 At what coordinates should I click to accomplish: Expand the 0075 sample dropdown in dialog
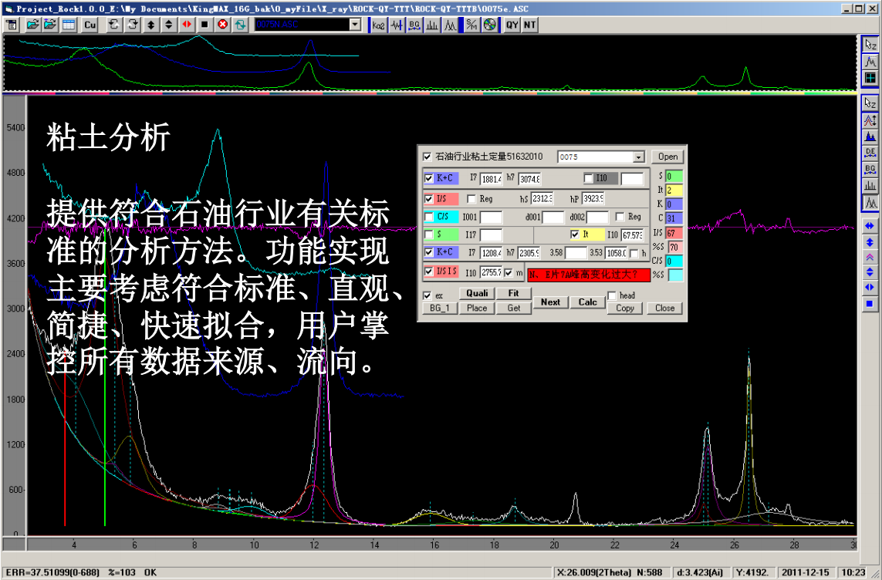click(x=638, y=157)
